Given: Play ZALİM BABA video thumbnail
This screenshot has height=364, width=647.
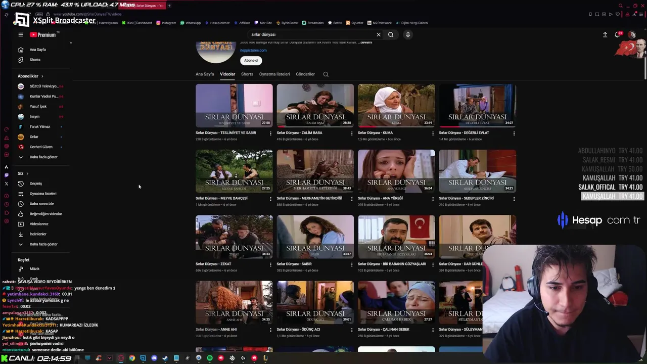Looking at the screenshot, I should (x=315, y=105).
